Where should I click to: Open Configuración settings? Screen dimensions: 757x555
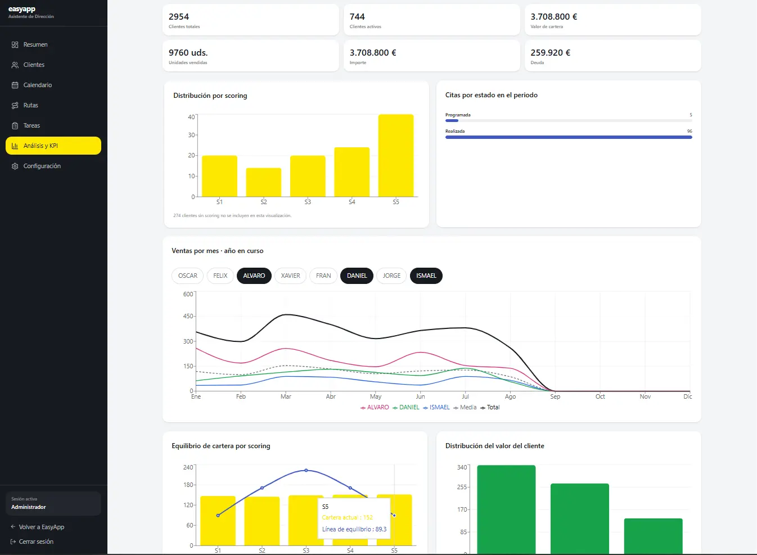[x=53, y=166]
